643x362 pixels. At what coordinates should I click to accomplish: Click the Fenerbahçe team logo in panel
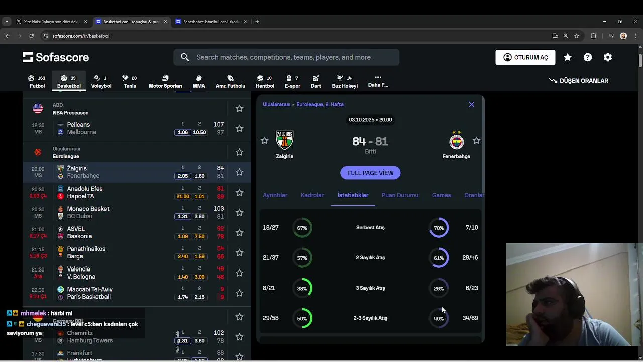click(456, 140)
